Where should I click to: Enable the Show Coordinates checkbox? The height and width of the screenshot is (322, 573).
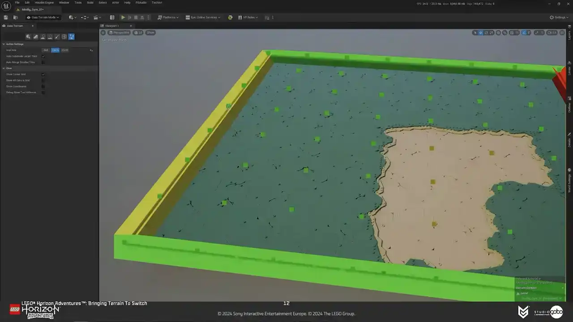(43, 86)
